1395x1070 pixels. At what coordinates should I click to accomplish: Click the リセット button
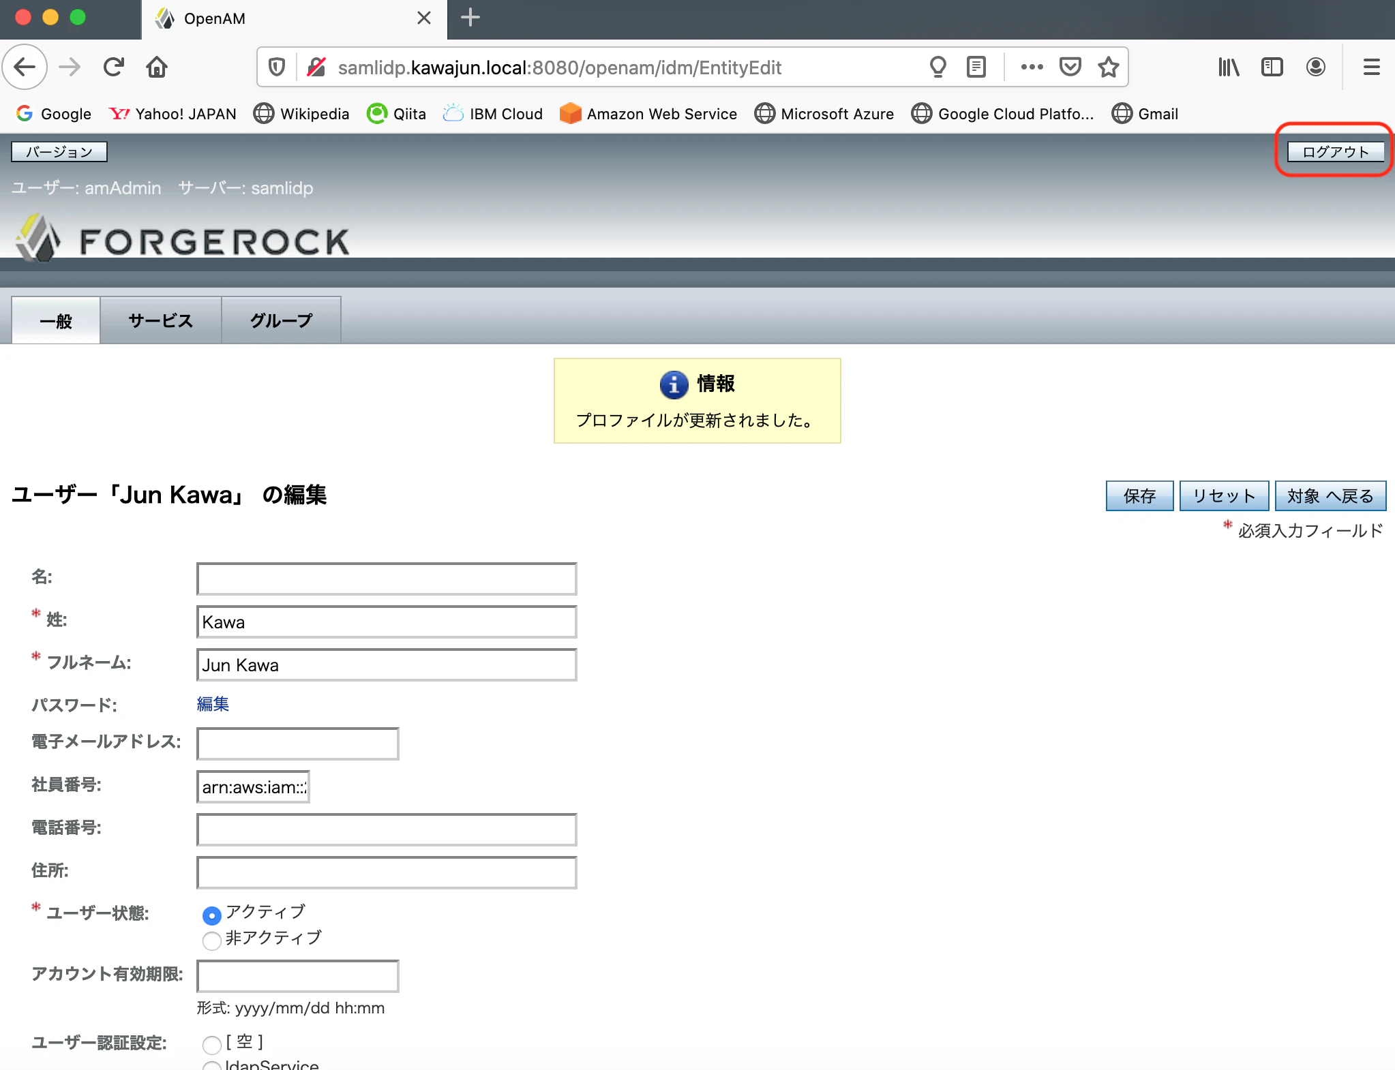coord(1225,495)
